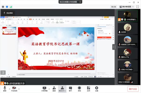Expand the video options arrow beside camera

19,89
